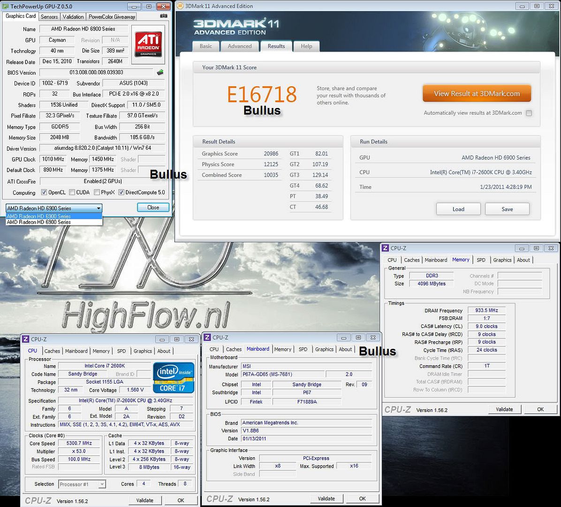Click the Save button in Run Details

click(507, 209)
